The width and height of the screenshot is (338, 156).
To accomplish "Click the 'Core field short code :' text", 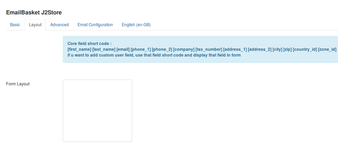I will point(90,44).
